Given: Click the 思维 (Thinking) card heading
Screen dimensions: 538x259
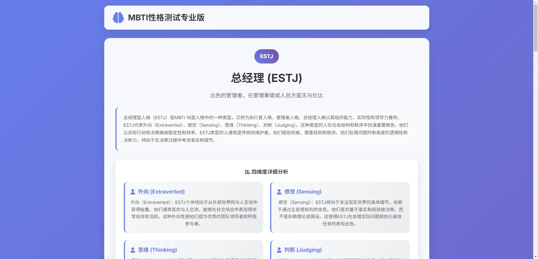Looking at the screenshot, I should click(157, 250).
